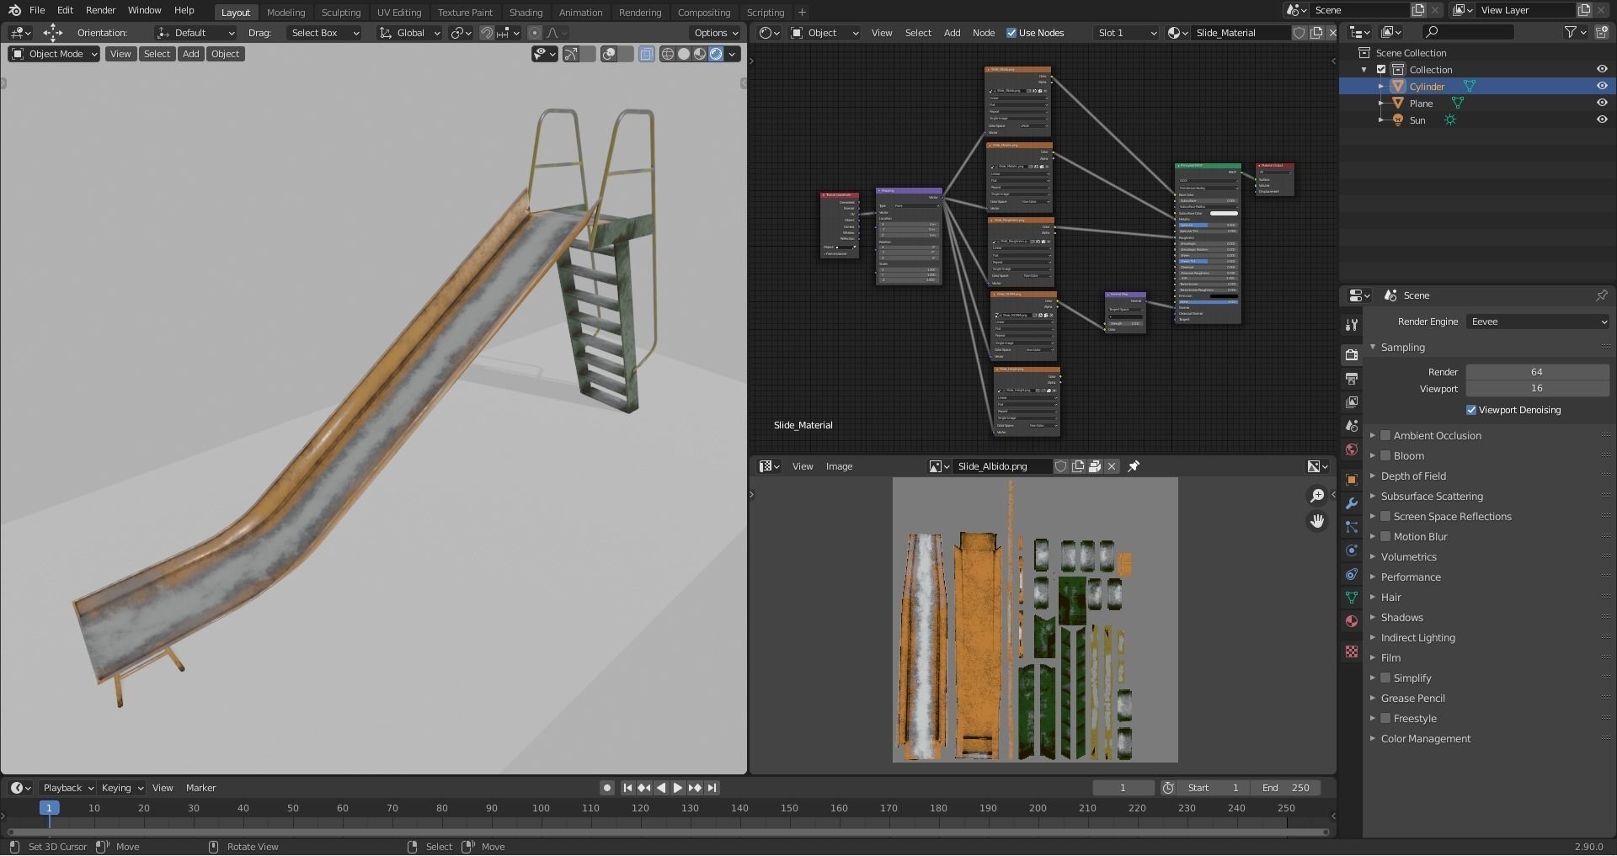The width and height of the screenshot is (1617, 856).
Task: Pin the Slide_Albido.png image in image editor
Action: tap(1134, 466)
